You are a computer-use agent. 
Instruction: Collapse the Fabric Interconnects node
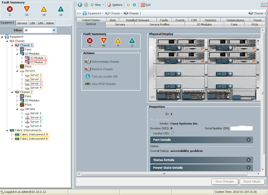pyautogui.click(x=7, y=130)
